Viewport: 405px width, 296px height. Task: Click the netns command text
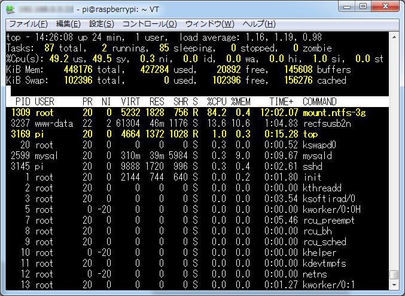click(315, 274)
